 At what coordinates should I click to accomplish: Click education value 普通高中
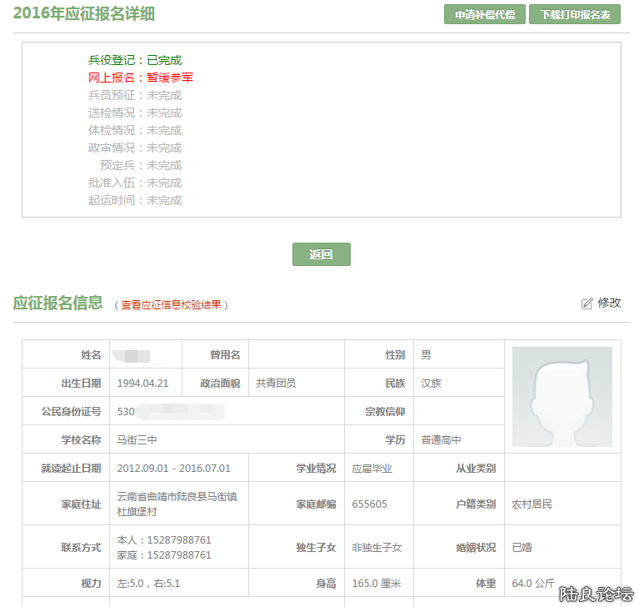pyautogui.click(x=441, y=439)
